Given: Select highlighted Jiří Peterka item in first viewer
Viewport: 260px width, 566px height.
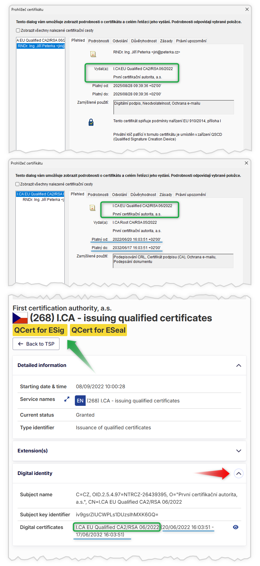Looking at the screenshot, I should point(41,46).
